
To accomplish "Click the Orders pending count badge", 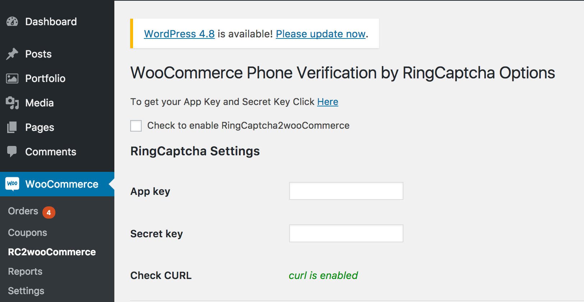I will (x=49, y=212).
